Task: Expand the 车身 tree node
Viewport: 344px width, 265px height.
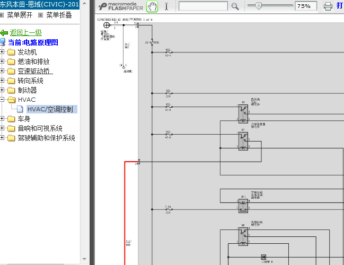Action: pos(2,119)
